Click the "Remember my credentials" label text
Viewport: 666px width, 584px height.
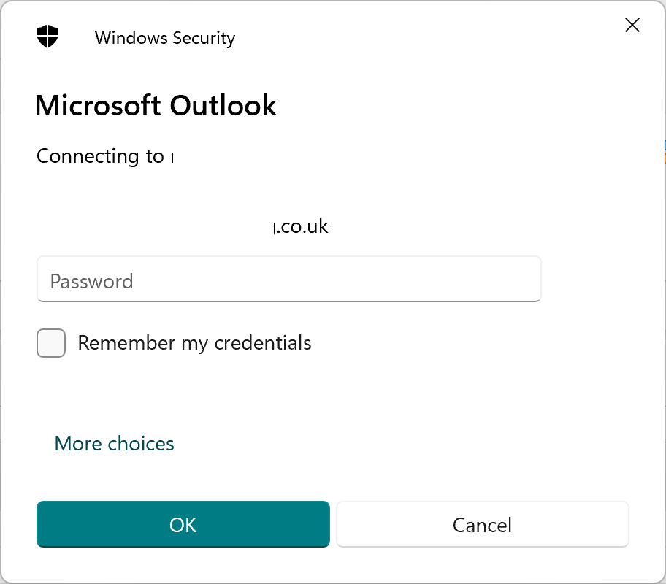click(194, 343)
